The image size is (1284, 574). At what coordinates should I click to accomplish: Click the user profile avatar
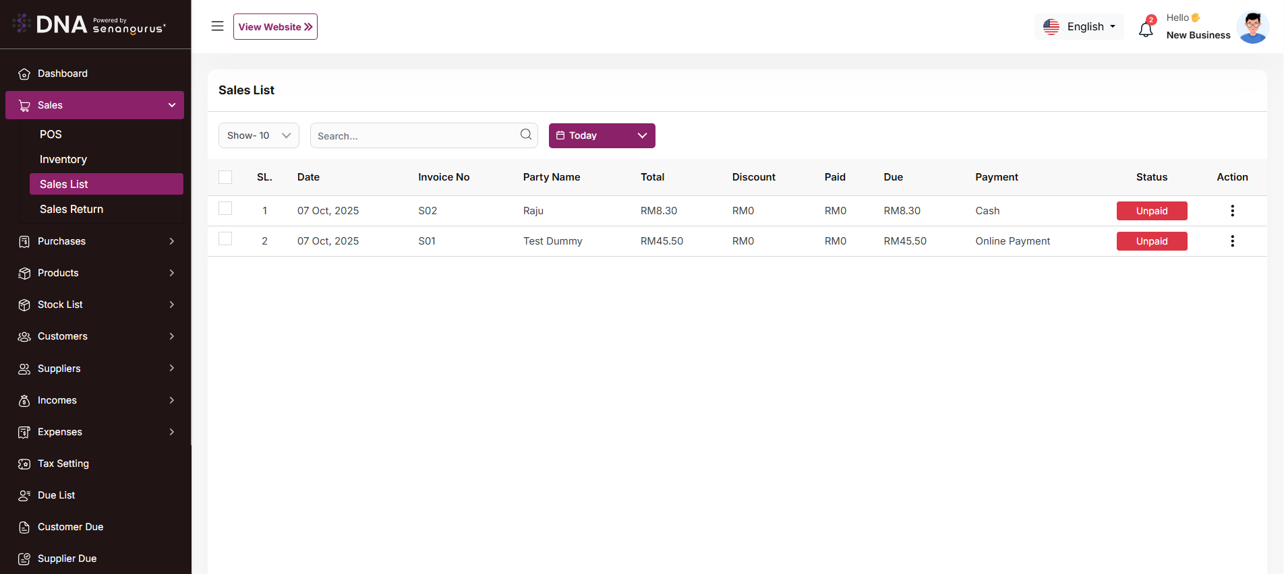(x=1252, y=28)
